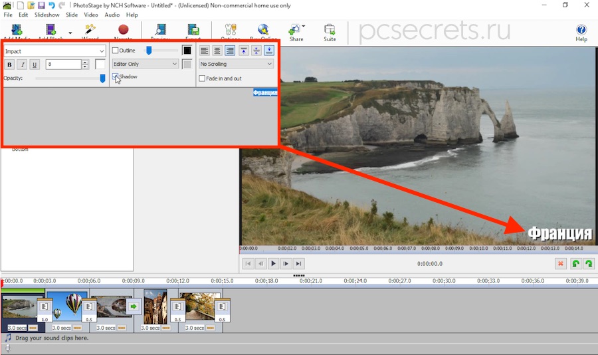Open the File menu
This screenshot has width=598, height=355.
(7, 15)
